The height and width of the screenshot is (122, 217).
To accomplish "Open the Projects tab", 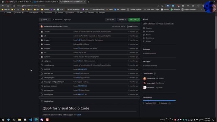I will (70, 13).
